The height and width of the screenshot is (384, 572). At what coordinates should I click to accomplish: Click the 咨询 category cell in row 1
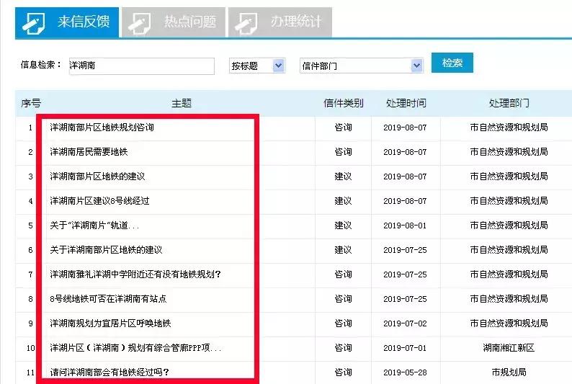344,128
